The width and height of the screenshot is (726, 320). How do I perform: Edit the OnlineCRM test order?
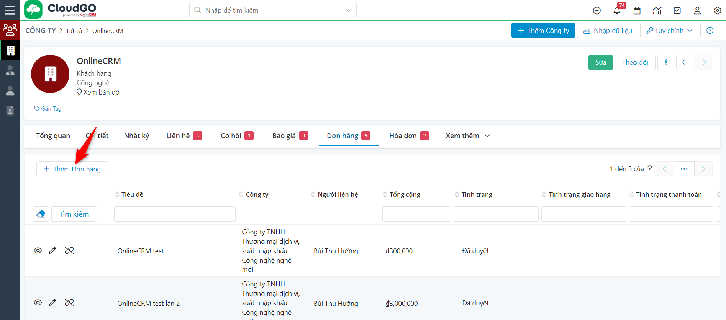coord(52,251)
